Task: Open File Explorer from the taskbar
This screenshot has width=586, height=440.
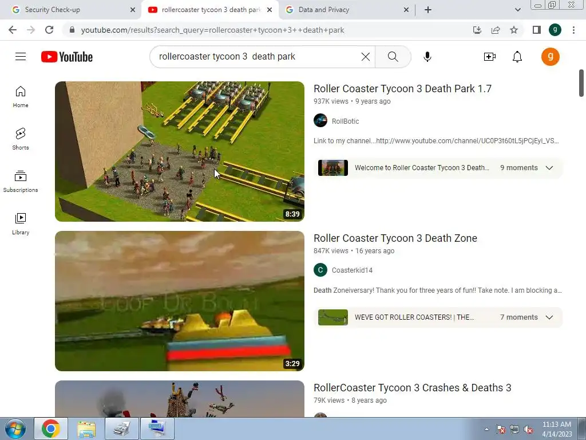Action: click(x=86, y=429)
